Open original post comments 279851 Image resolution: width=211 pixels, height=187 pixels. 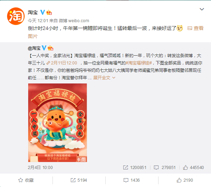pos(165,168)
